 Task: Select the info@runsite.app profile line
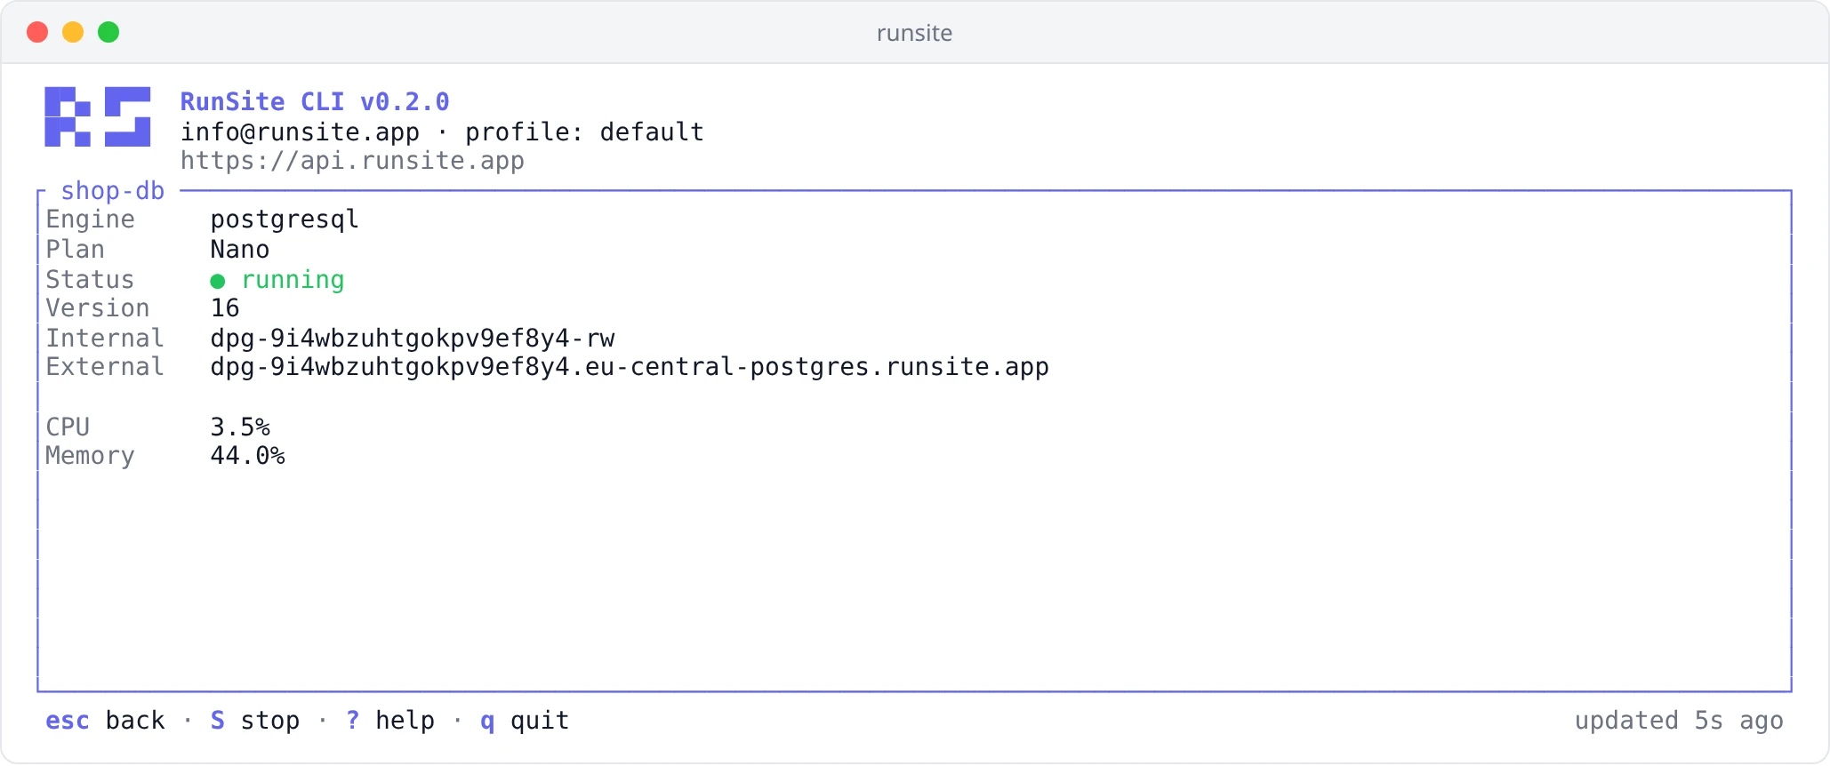442,132
